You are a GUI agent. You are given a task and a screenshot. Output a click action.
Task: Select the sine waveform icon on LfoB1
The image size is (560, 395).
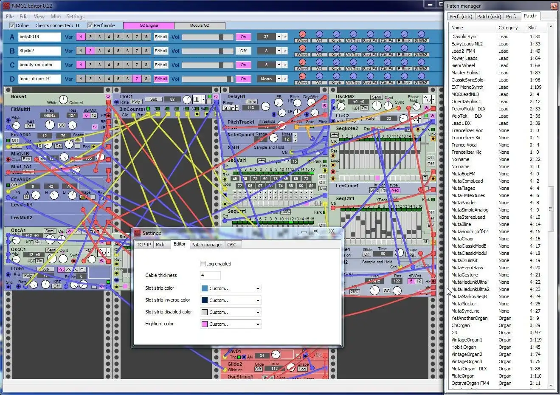(x=62, y=270)
